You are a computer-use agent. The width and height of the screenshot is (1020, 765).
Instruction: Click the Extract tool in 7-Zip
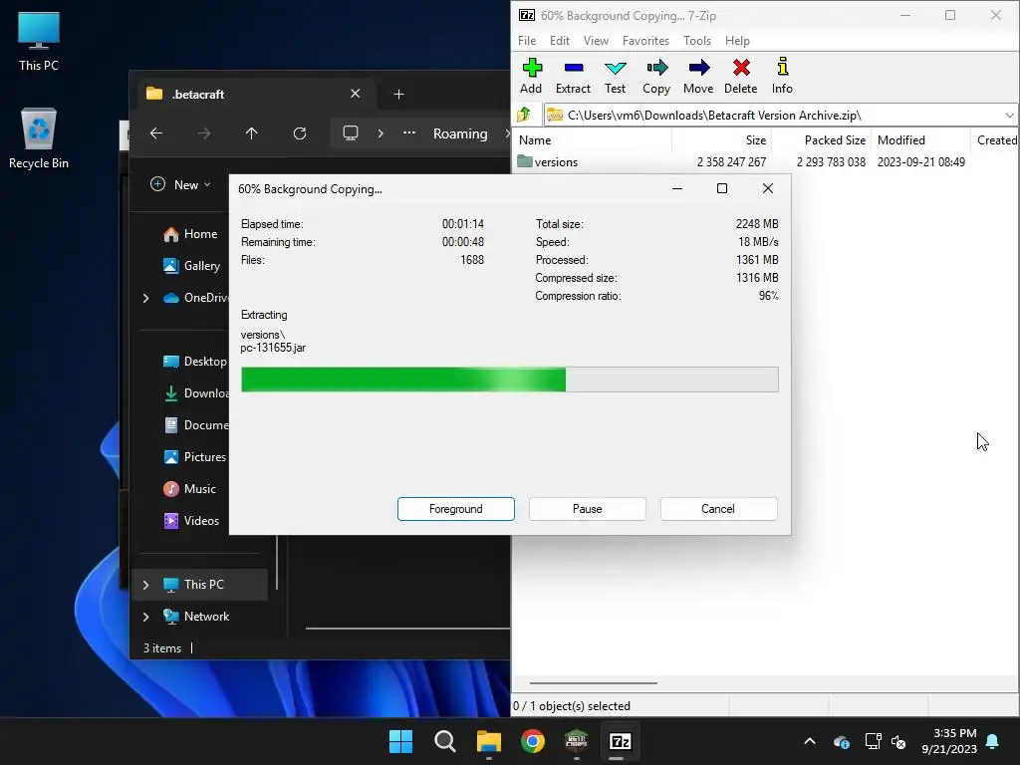pos(573,76)
